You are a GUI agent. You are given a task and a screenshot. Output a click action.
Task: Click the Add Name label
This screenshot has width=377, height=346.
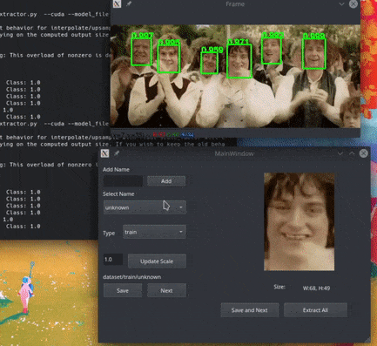click(116, 169)
